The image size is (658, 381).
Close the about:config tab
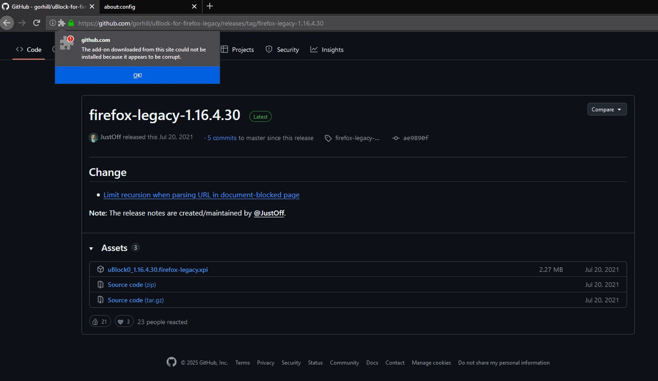[194, 7]
